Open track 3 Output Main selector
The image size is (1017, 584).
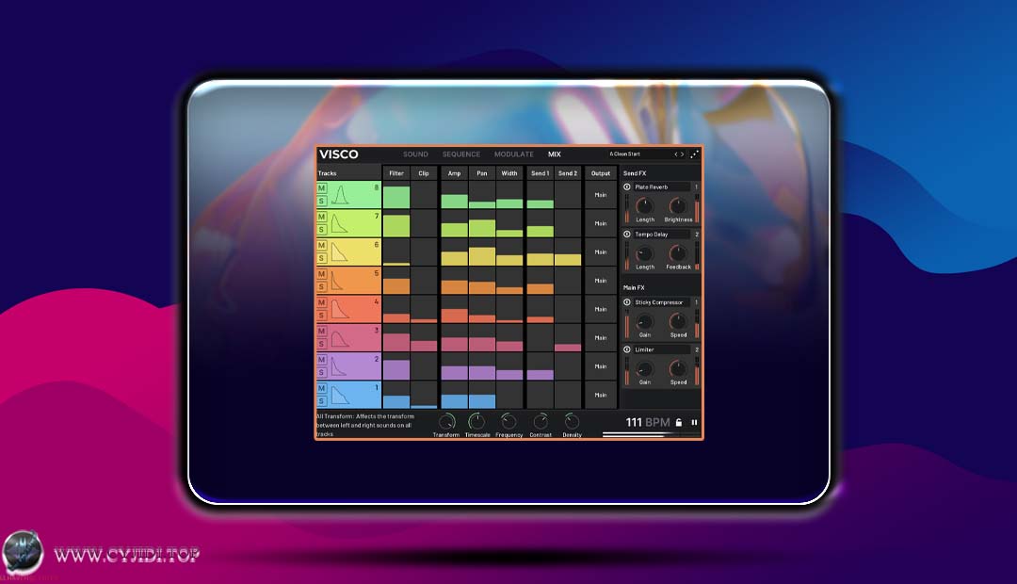601,337
